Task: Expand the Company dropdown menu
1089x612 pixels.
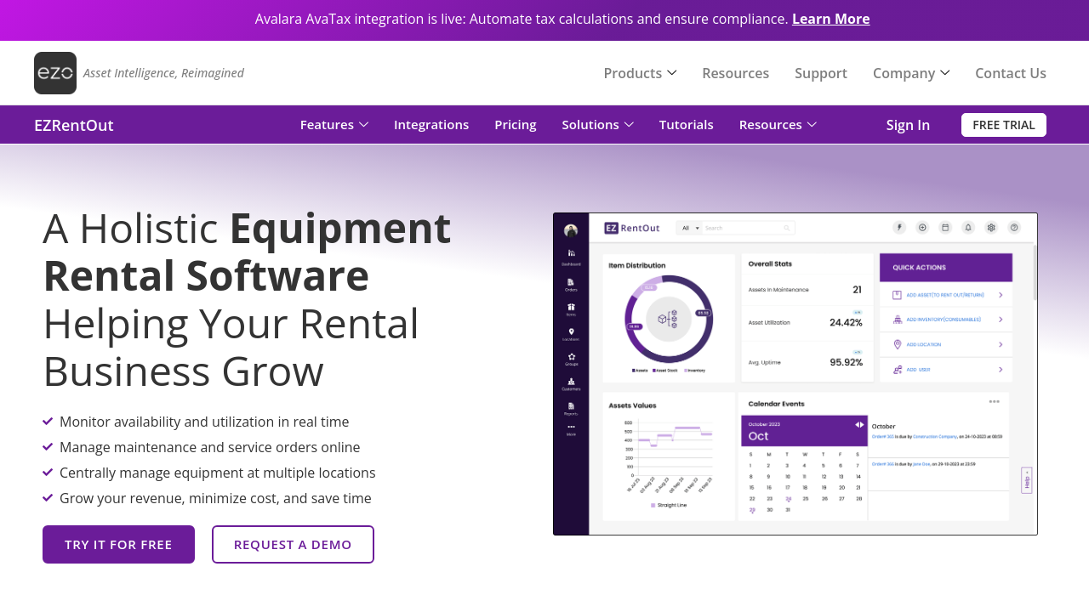Action: [911, 73]
